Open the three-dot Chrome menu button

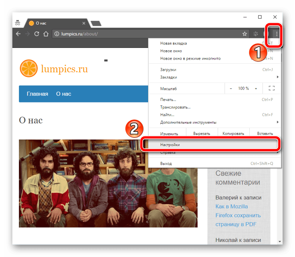point(277,34)
